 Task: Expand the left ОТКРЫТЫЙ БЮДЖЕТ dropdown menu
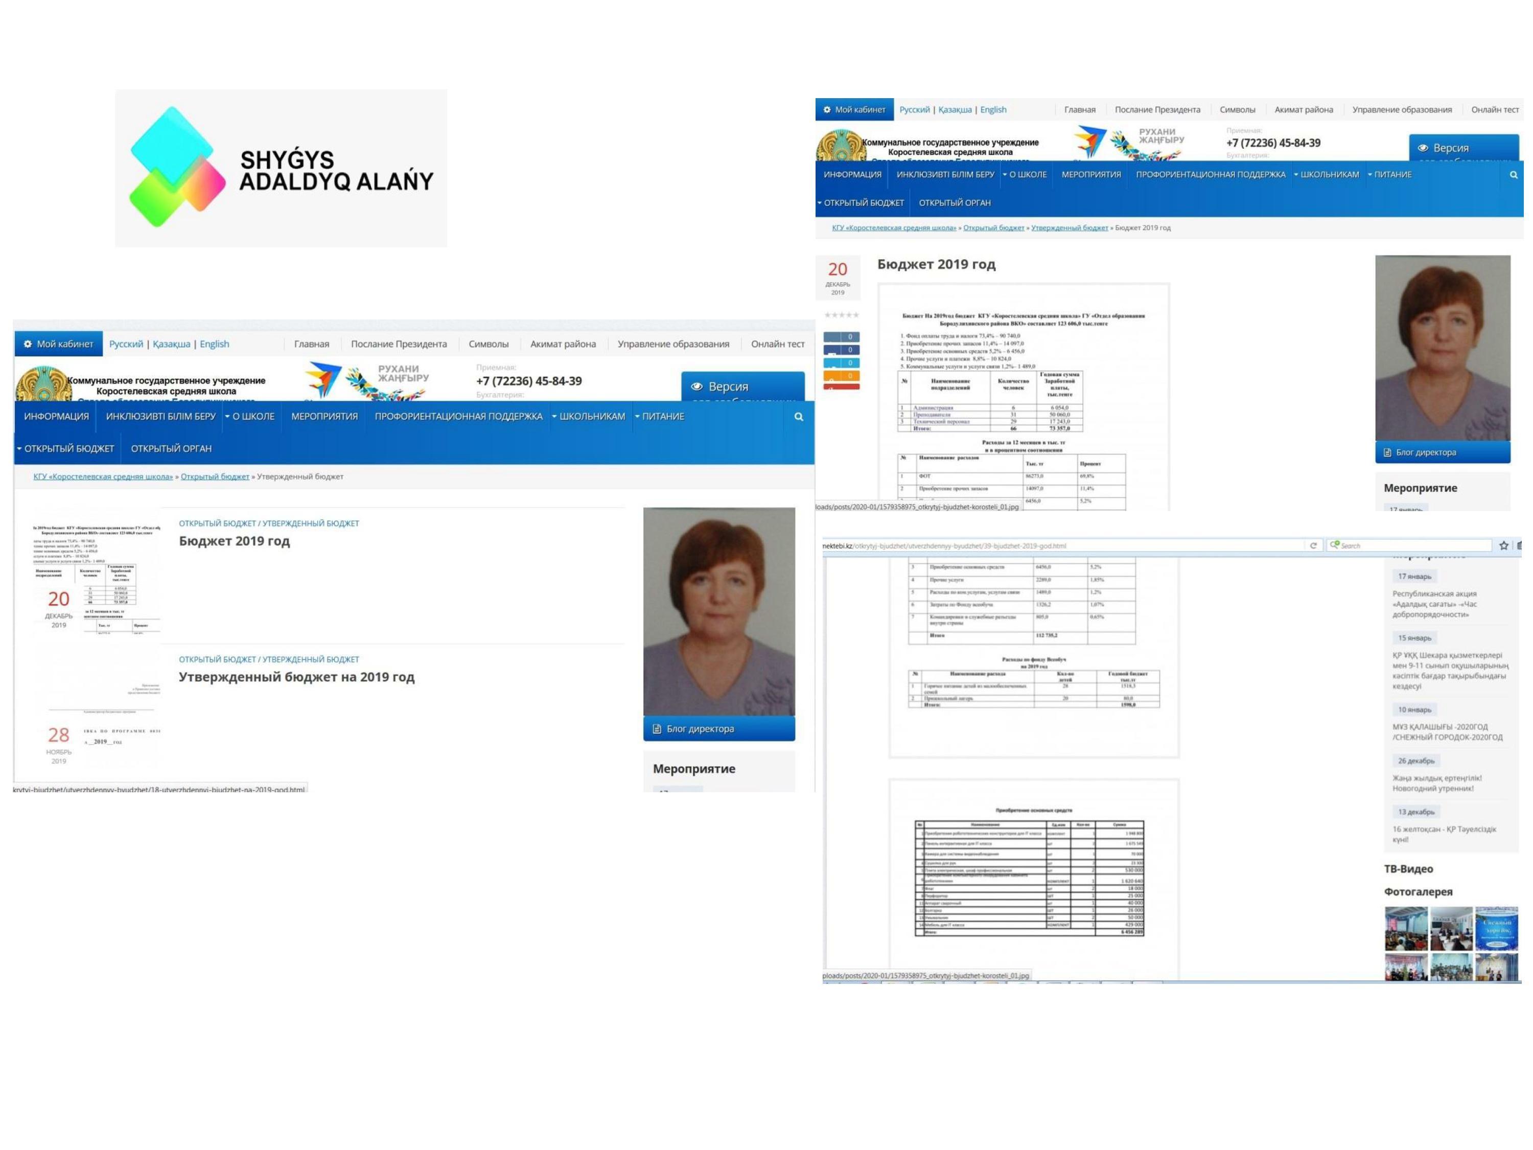coord(66,448)
